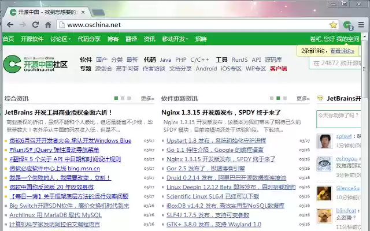Open the green OSChina extension icon

(x=347, y=25)
